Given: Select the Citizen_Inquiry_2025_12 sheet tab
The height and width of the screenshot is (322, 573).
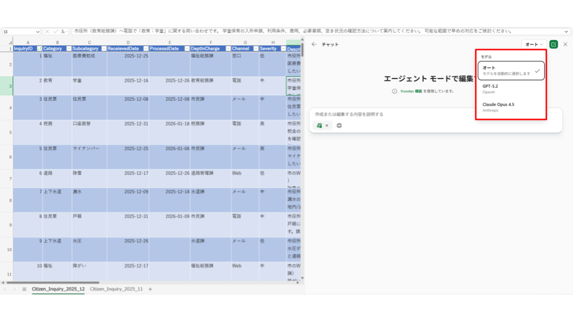Looking at the screenshot, I should pos(58,289).
